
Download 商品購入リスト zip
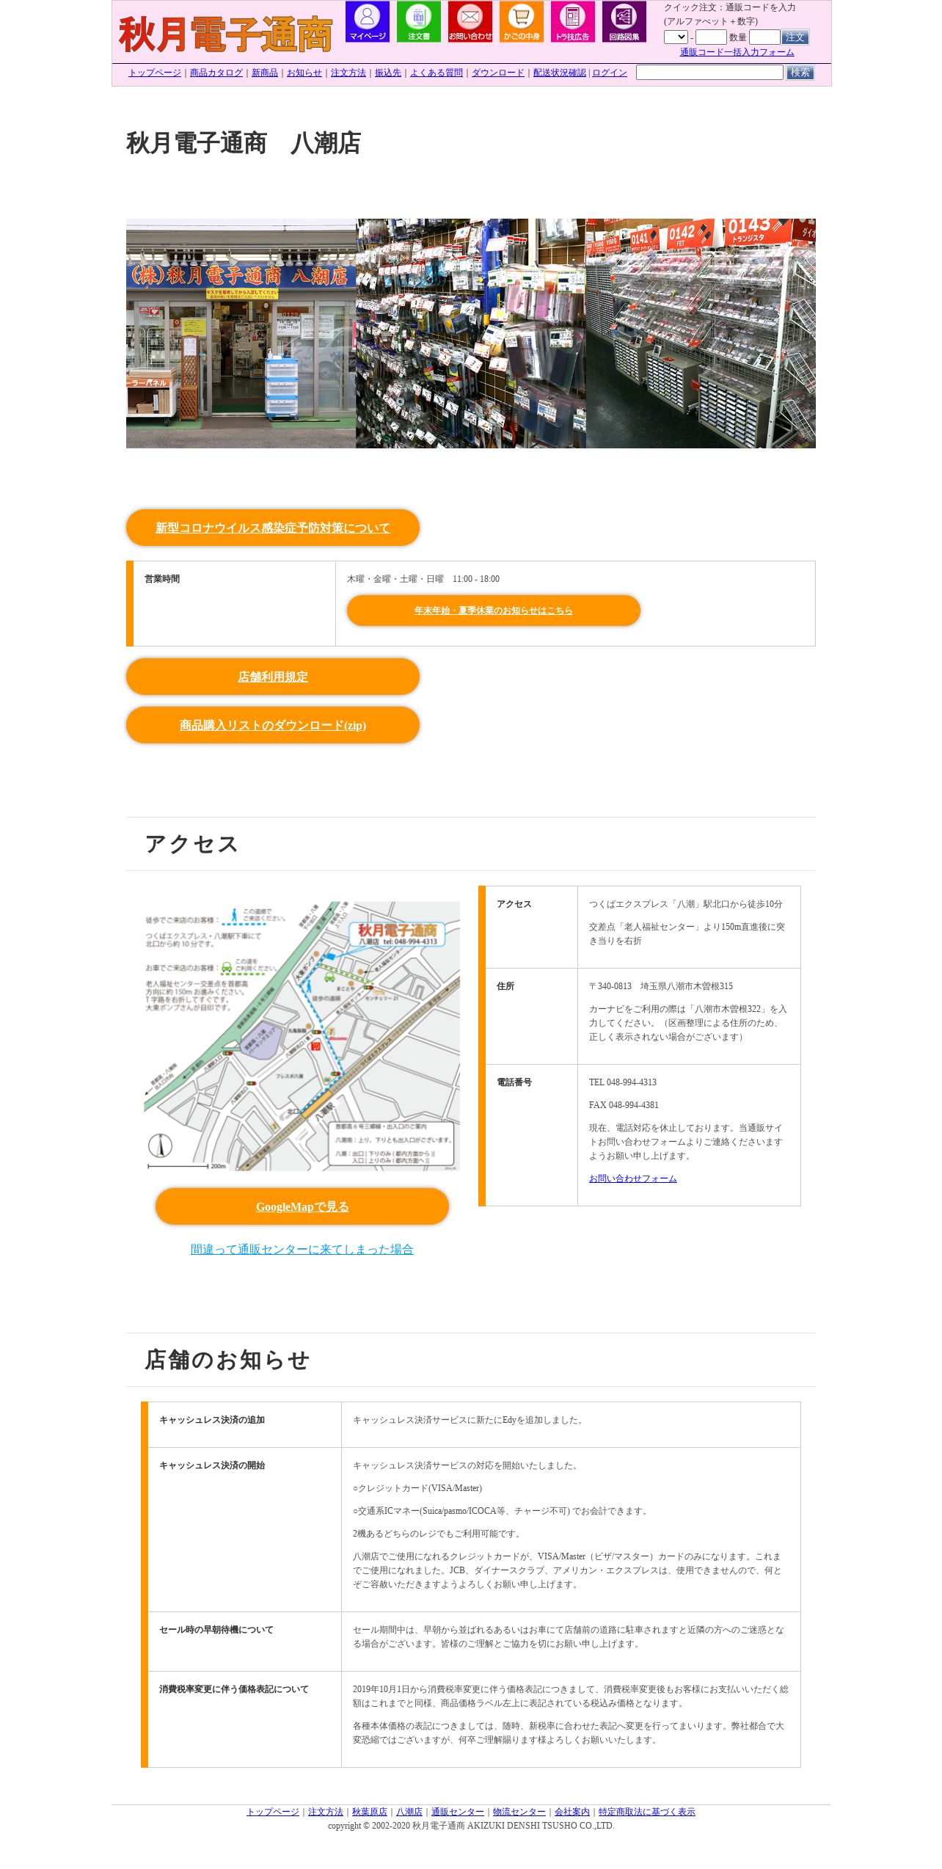[x=273, y=725]
